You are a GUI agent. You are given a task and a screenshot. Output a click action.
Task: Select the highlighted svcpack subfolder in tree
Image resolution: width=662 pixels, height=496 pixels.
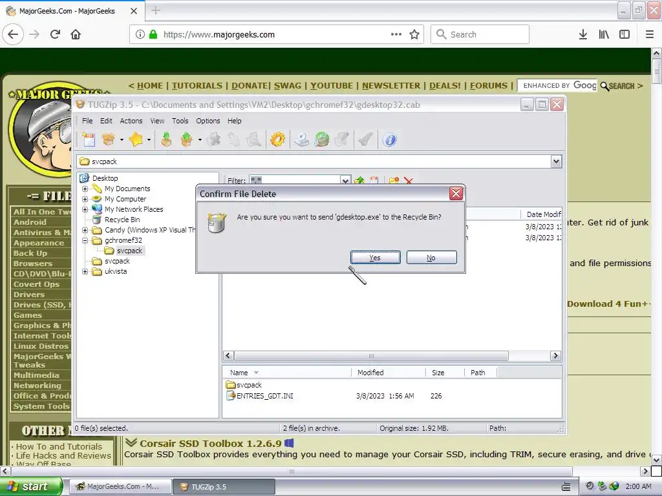(x=129, y=251)
